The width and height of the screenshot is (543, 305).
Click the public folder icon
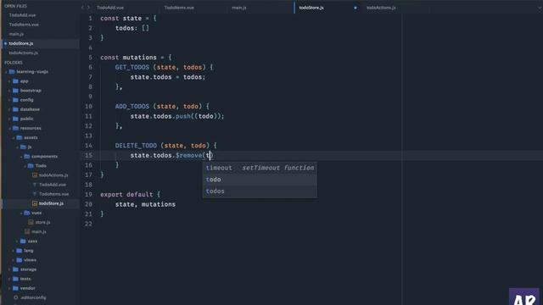[x=15, y=119]
